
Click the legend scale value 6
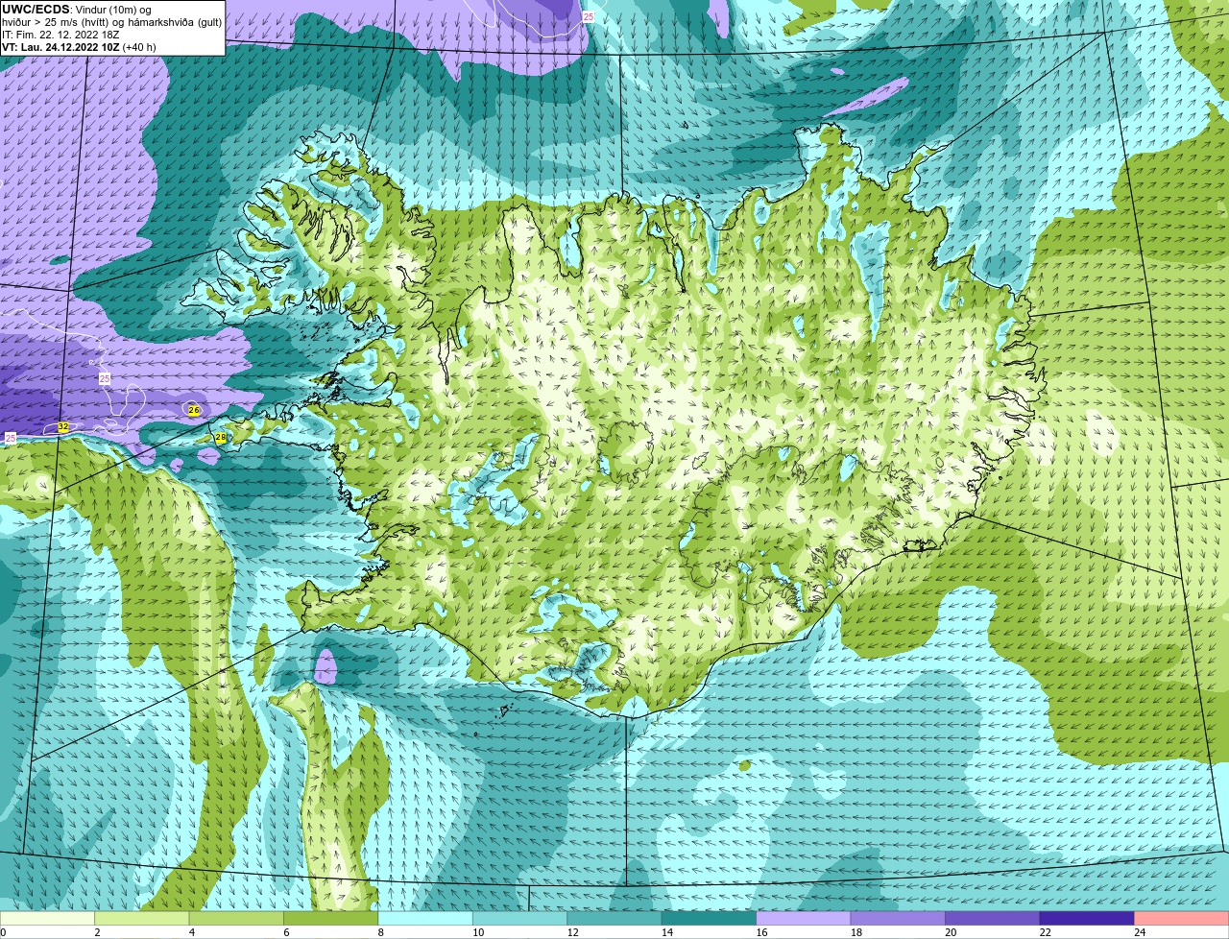point(285,932)
